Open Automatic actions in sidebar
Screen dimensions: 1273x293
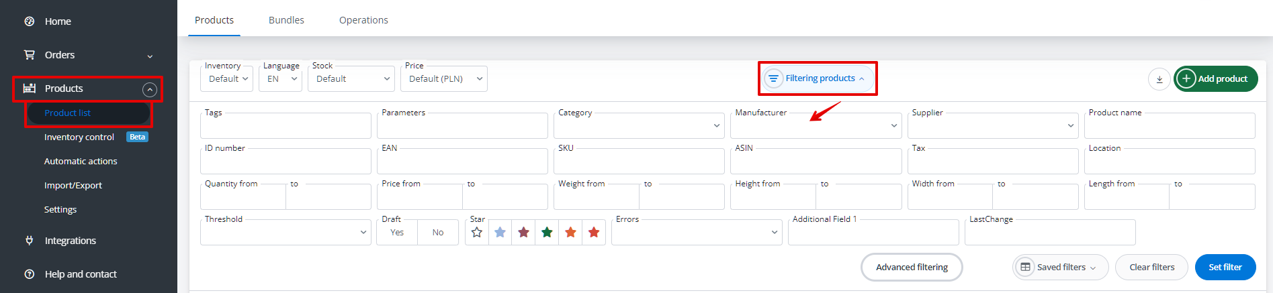(x=81, y=161)
